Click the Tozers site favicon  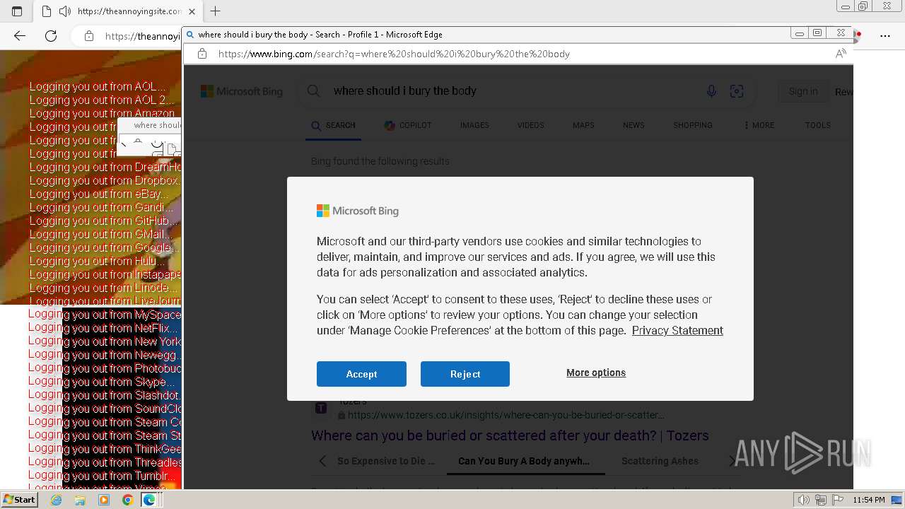point(321,408)
